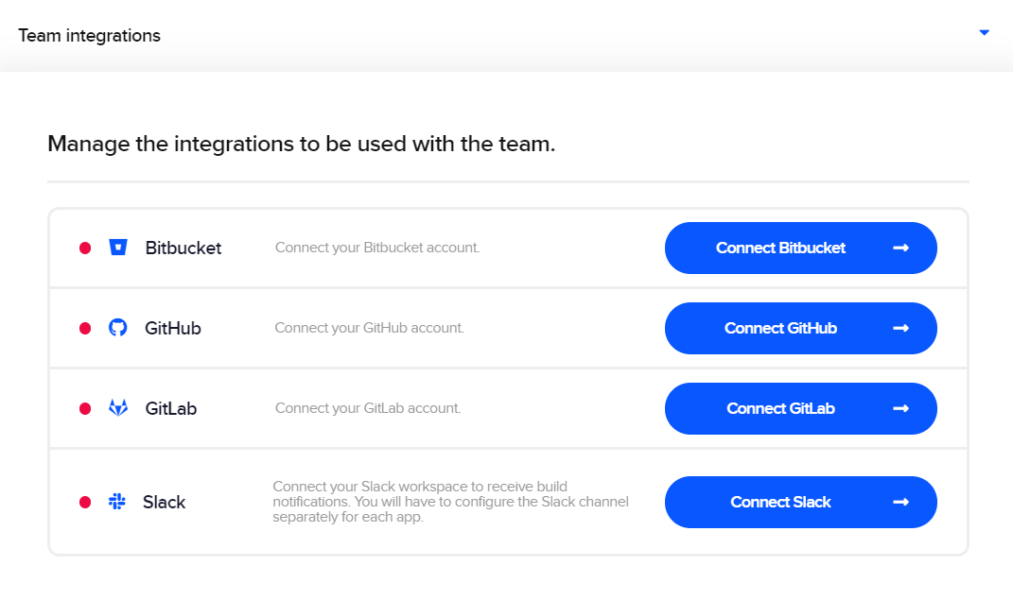The image size is (1013, 600).
Task: Click the Slack workspace notifications description
Action: (x=450, y=502)
